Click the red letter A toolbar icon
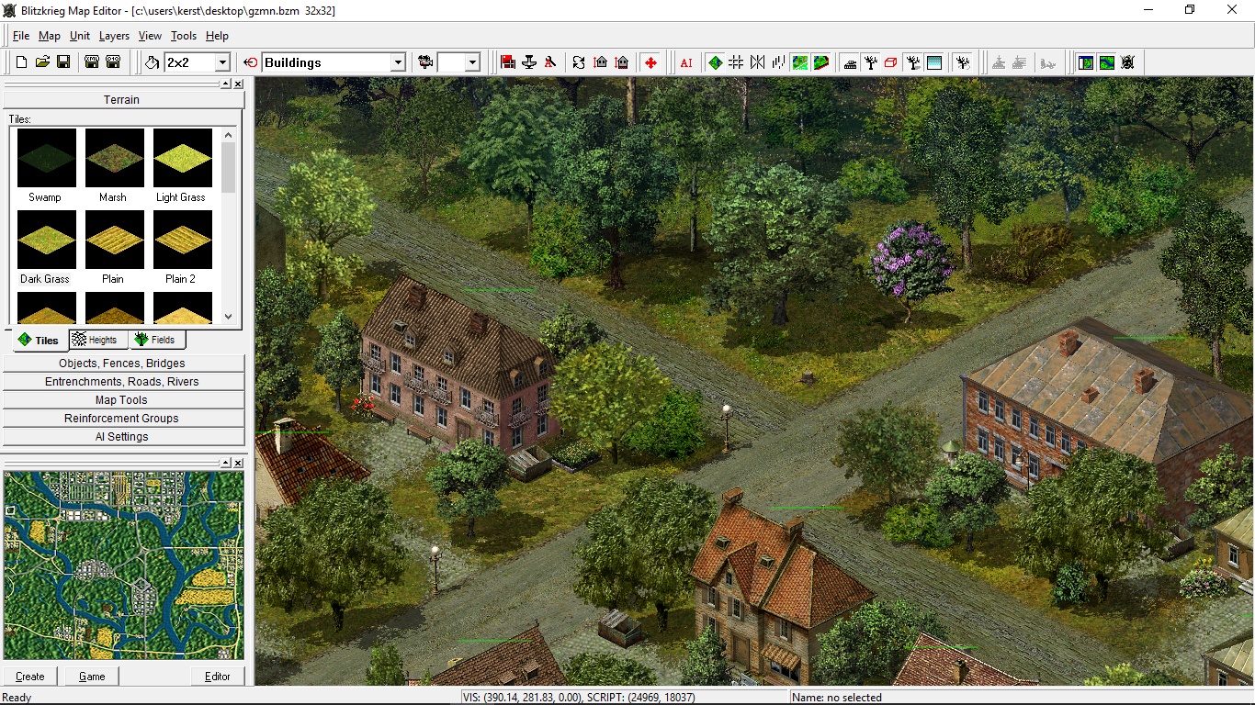 [550, 62]
